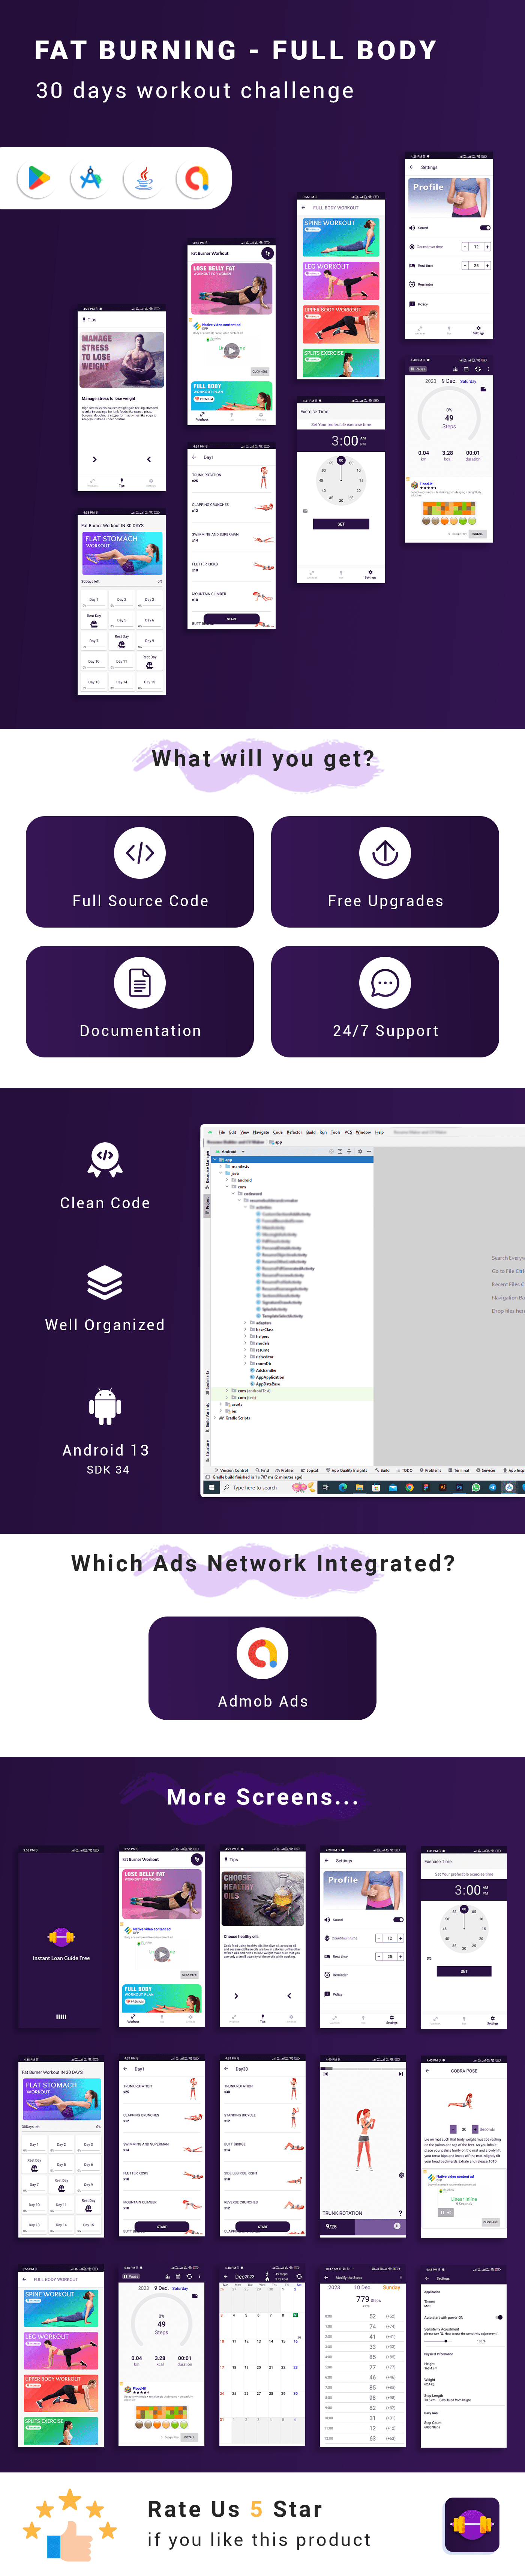
Task: Click the dumbbell app icon beside Rate Us
Action: [472, 2525]
